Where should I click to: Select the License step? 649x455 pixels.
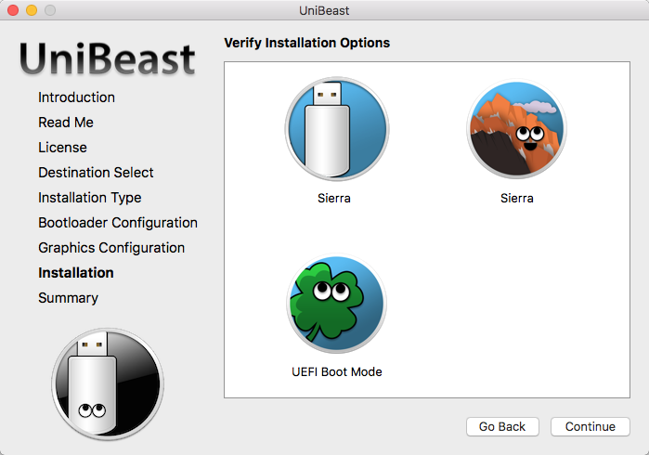tap(62, 148)
